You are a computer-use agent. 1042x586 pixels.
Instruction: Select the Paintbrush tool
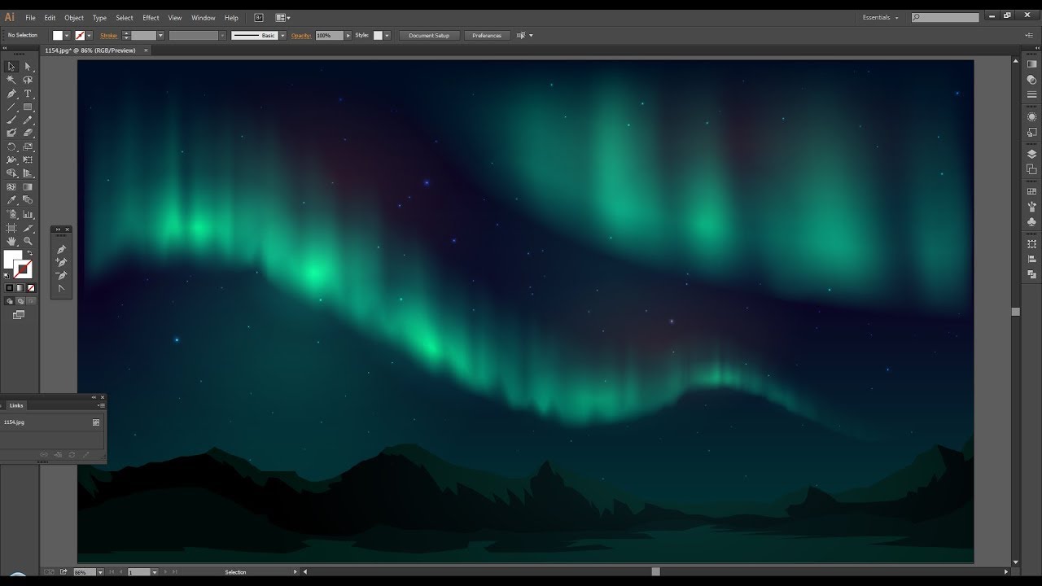(x=11, y=120)
